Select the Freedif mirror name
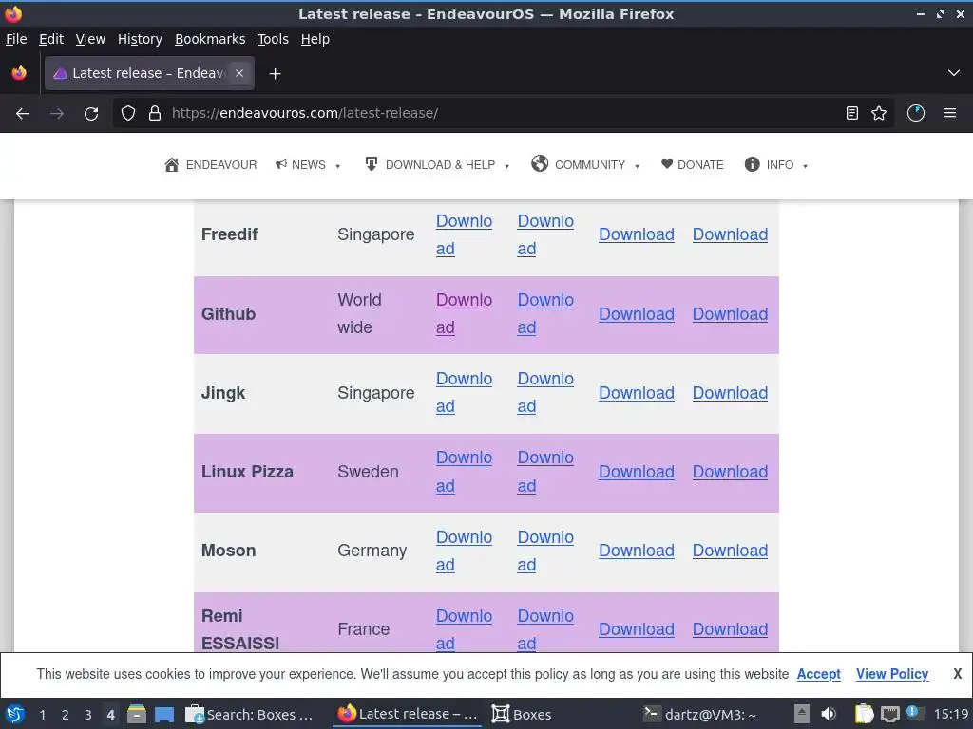Image resolution: width=973 pixels, height=729 pixels. click(x=229, y=234)
